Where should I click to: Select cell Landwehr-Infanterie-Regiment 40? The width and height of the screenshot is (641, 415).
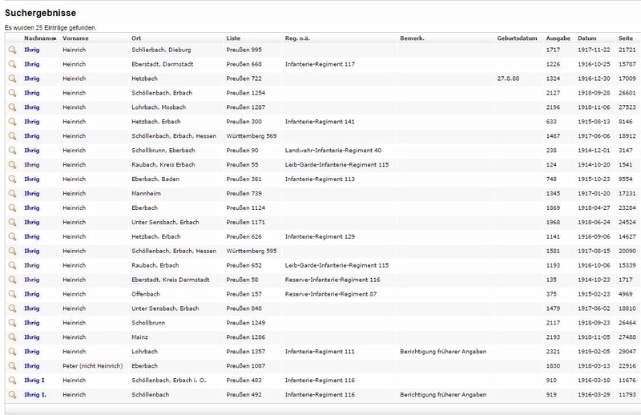click(333, 151)
